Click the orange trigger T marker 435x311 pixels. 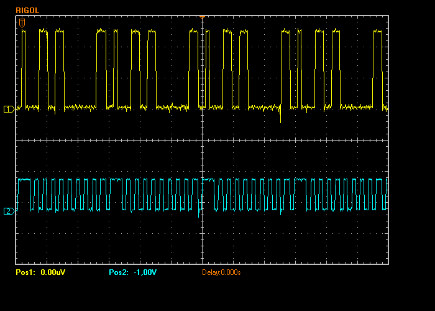click(x=22, y=23)
